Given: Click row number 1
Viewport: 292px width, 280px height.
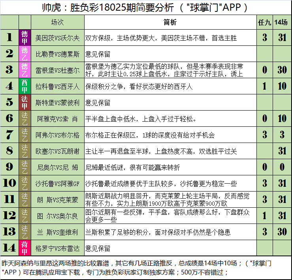Looking at the screenshot, I should point(9,37).
